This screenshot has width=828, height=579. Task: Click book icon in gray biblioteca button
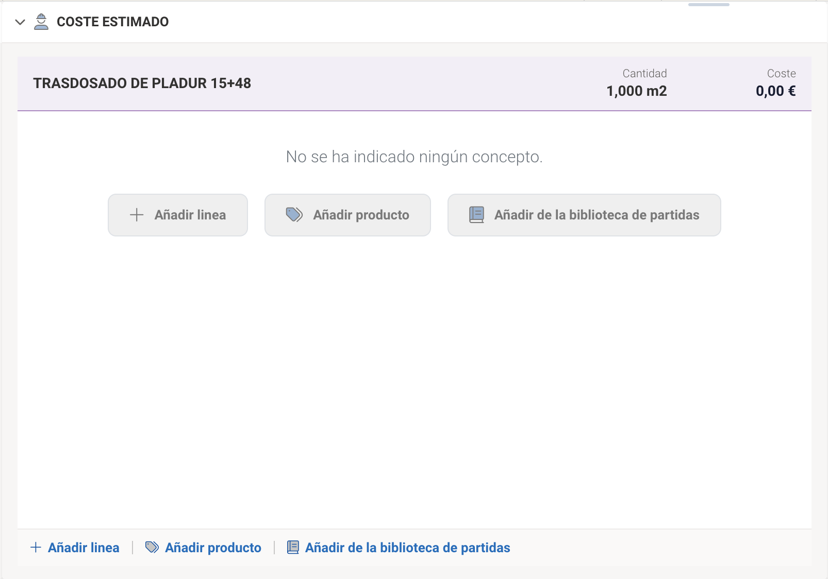coord(476,215)
